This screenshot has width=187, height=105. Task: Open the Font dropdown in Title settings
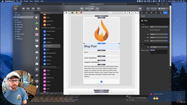pos(159,34)
